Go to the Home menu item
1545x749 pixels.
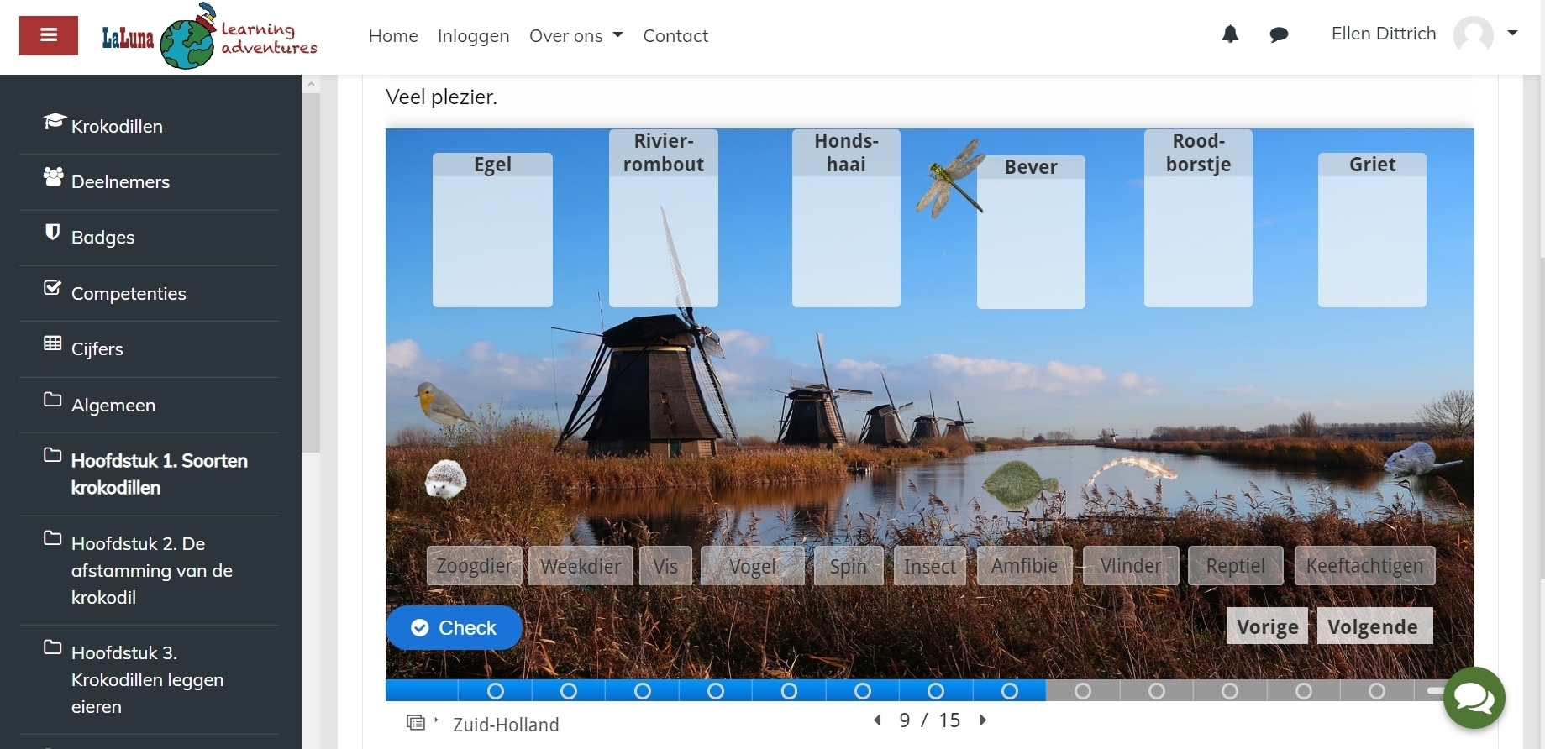(x=393, y=36)
